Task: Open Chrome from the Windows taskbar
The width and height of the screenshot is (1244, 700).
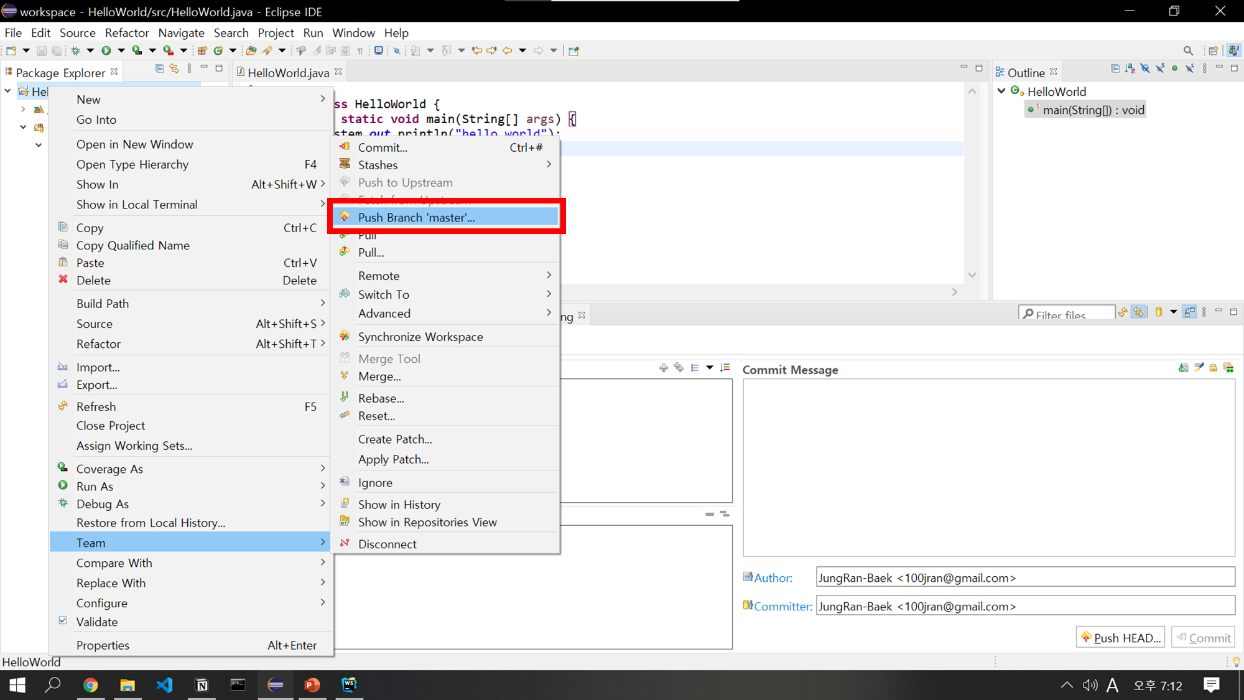Action: click(x=91, y=685)
